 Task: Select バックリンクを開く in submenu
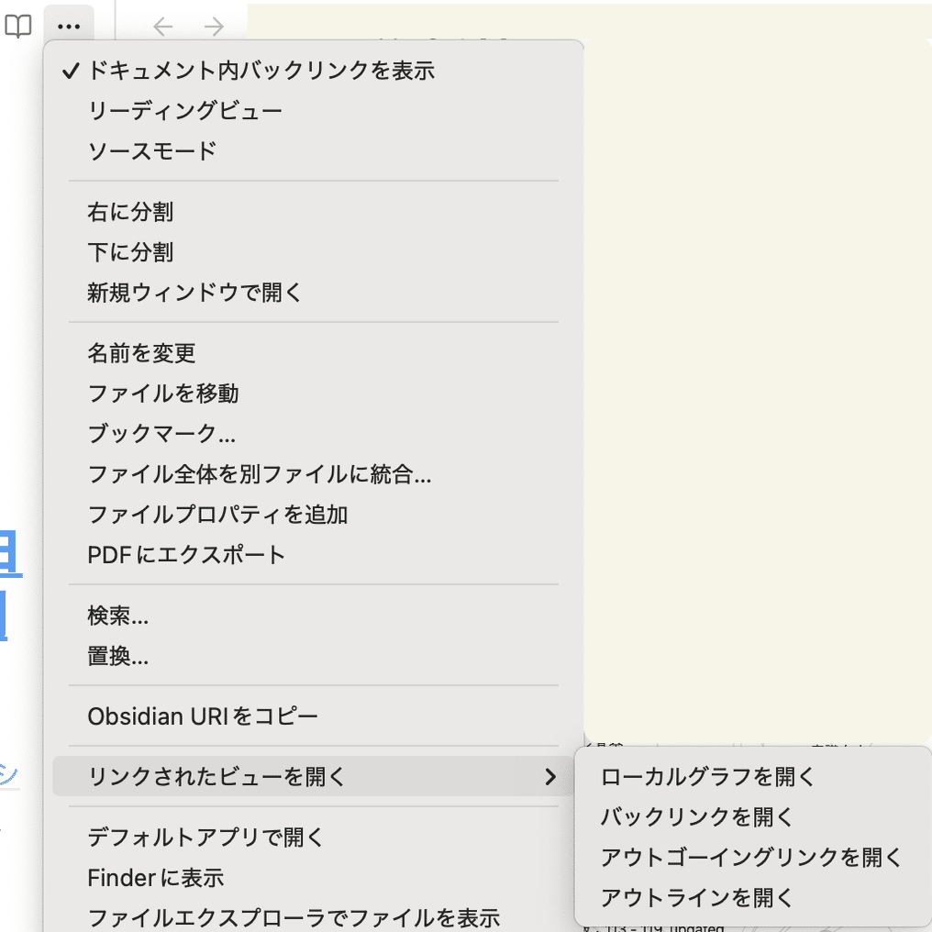pyautogui.click(x=696, y=817)
